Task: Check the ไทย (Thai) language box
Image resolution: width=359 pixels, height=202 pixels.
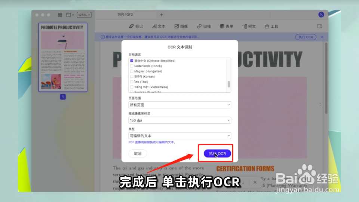Action: [x=132, y=82]
